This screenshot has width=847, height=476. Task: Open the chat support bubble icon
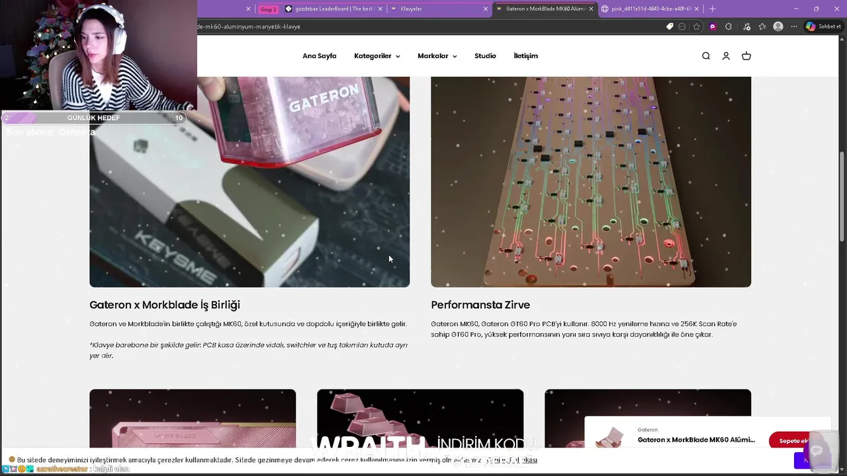coord(818,450)
